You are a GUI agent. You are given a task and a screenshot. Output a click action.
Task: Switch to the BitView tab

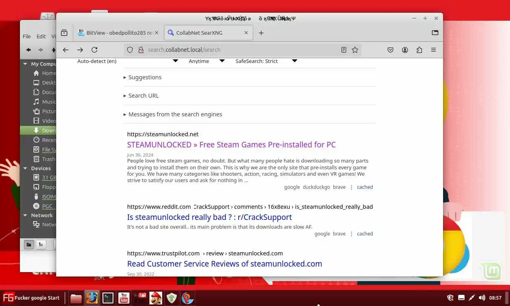[119, 33]
